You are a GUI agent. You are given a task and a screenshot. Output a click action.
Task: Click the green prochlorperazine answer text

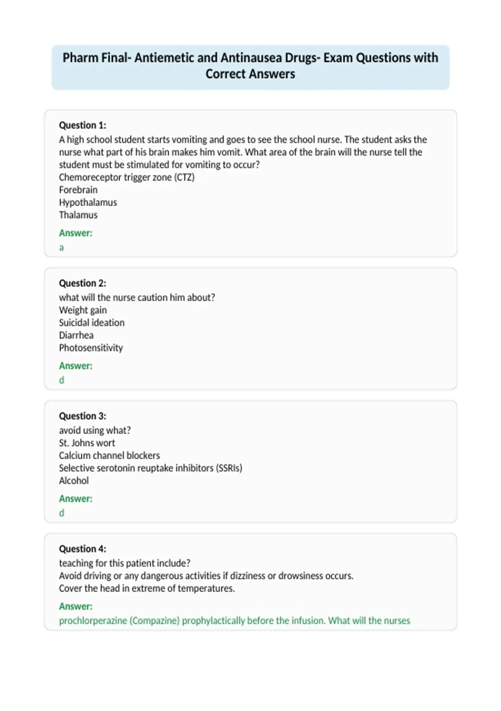coord(235,621)
